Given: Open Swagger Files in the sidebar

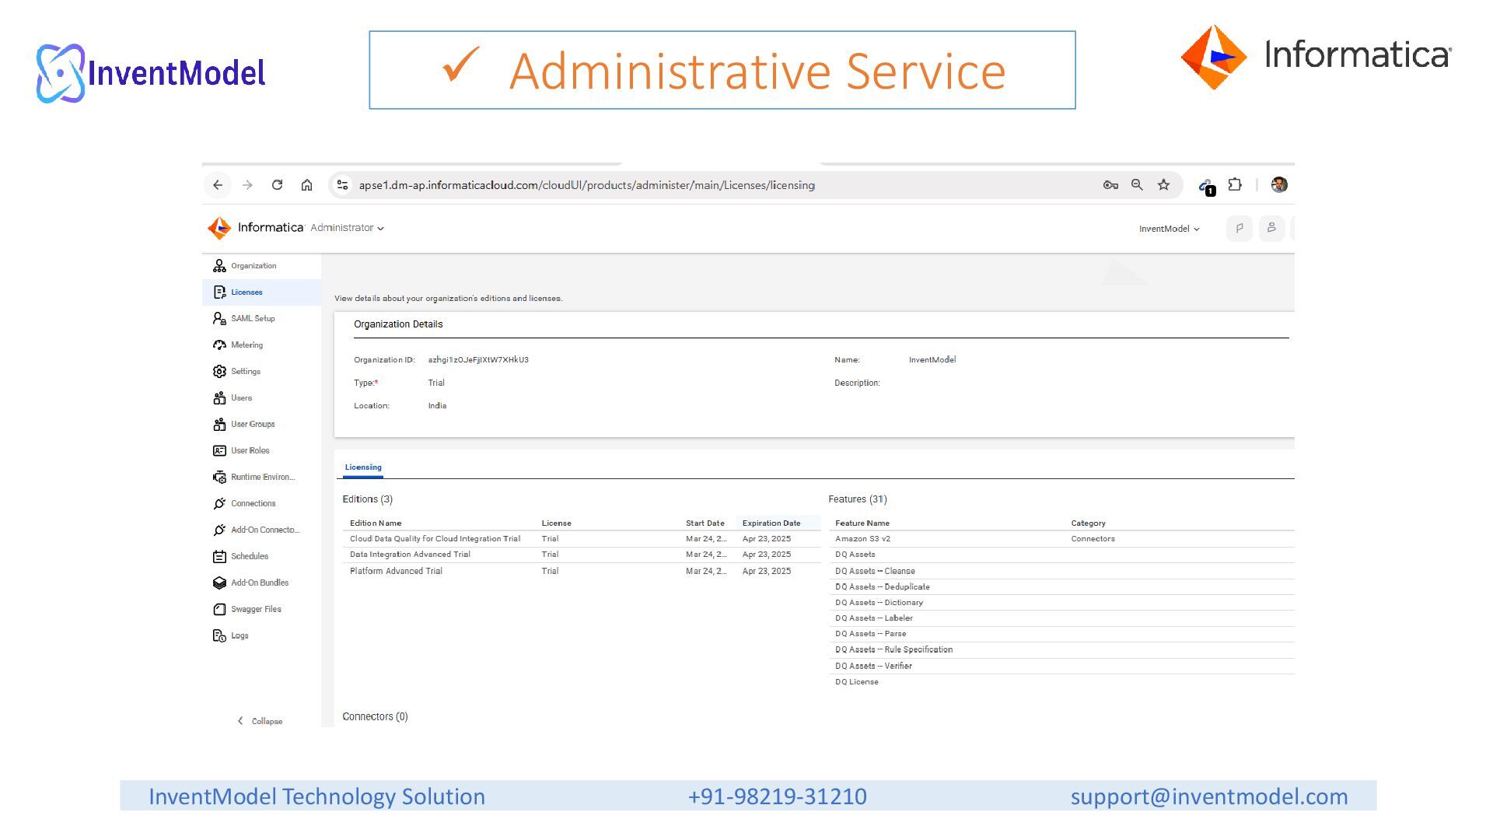Looking at the screenshot, I should [261, 610].
